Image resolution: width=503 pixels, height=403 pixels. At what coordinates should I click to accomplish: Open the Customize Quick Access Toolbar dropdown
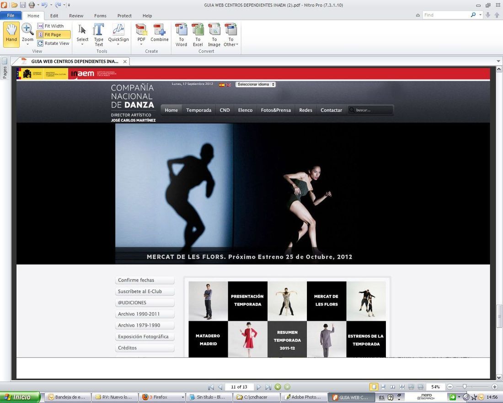click(69, 5)
